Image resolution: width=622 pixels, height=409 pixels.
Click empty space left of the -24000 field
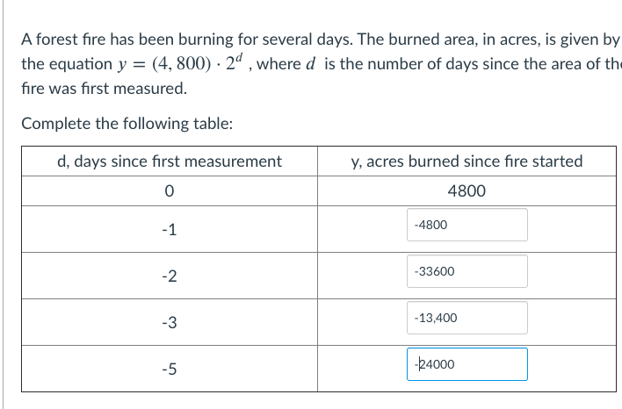(x=362, y=369)
